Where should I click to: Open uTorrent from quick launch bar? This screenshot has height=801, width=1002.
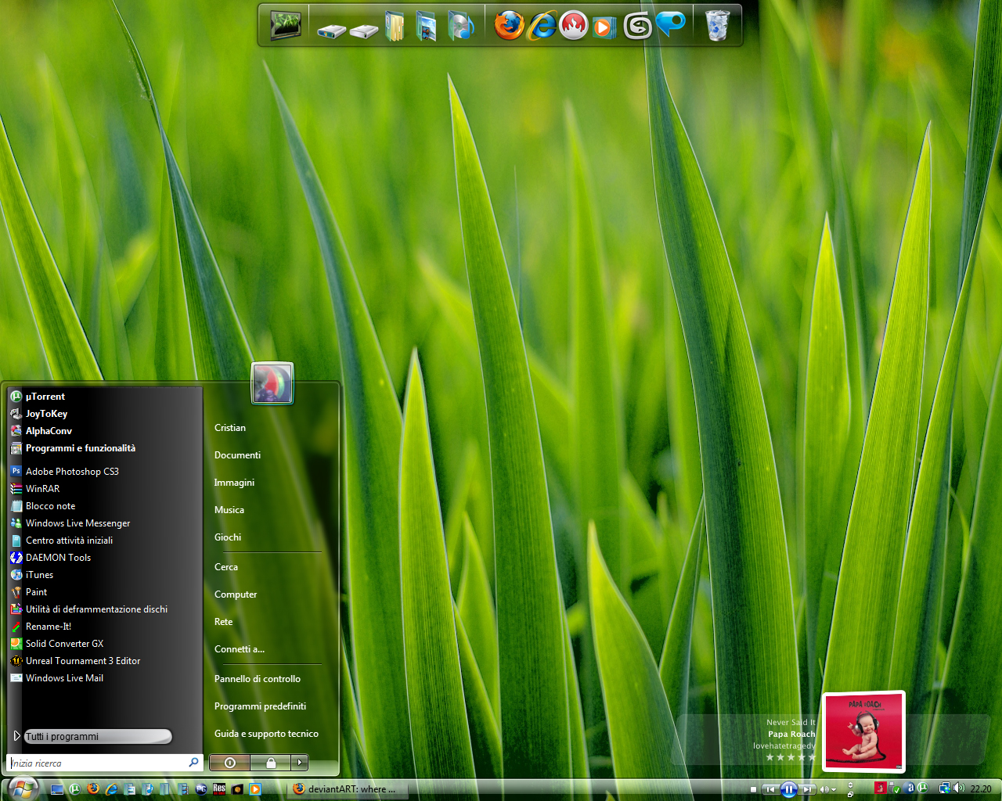[75, 789]
